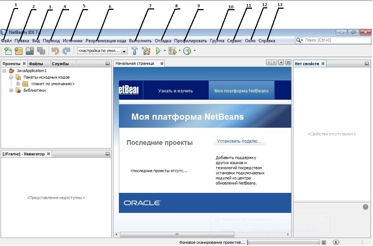The width and height of the screenshot is (373, 246).
Task: Click the Установить подклю... link
Action: 239,141
